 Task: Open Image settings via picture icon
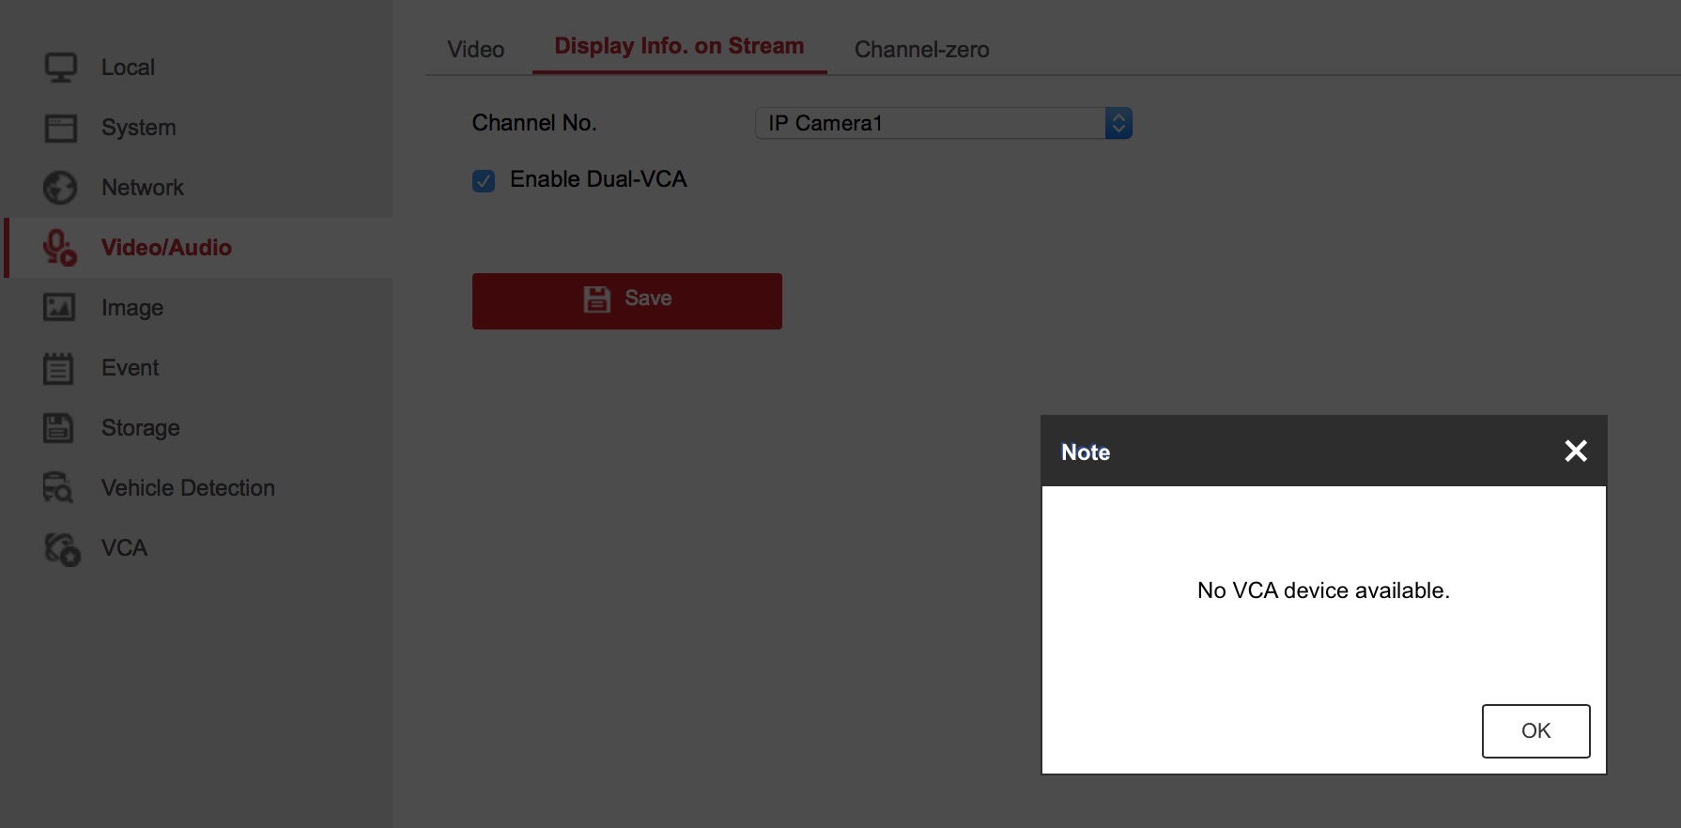pyautogui.click(x=59, y=307)
